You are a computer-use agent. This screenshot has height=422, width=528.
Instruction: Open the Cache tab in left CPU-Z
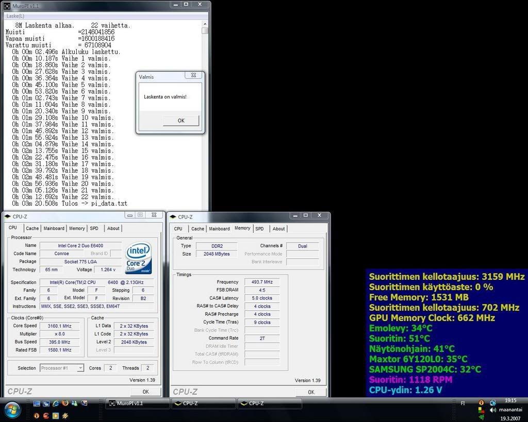tap(32, 228)
